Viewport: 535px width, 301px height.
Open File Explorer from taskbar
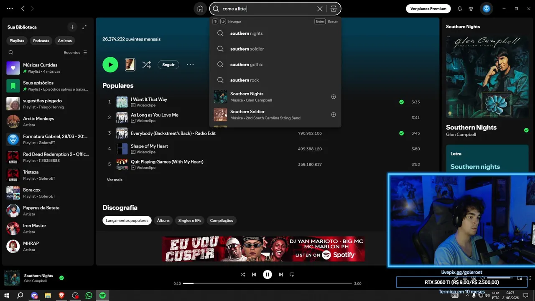click(x=48, y=296)
